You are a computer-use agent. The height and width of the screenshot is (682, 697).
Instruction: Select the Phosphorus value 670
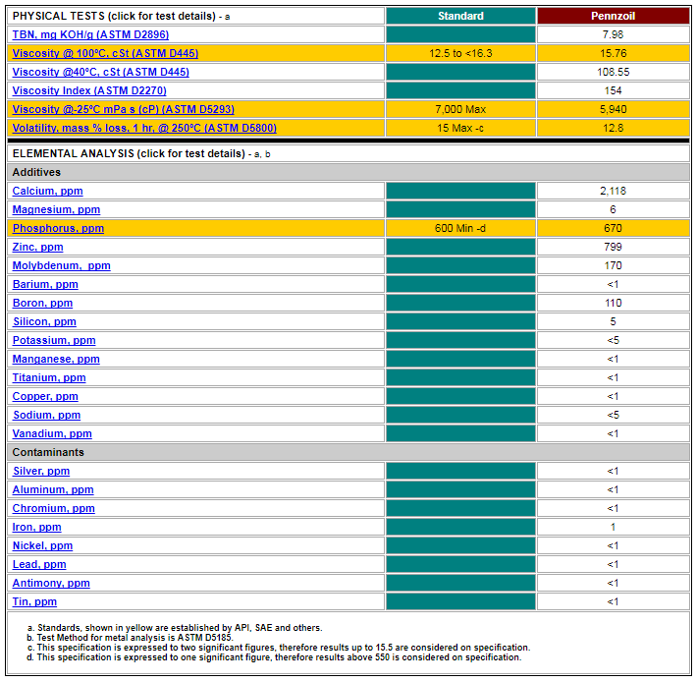[613, 228]
